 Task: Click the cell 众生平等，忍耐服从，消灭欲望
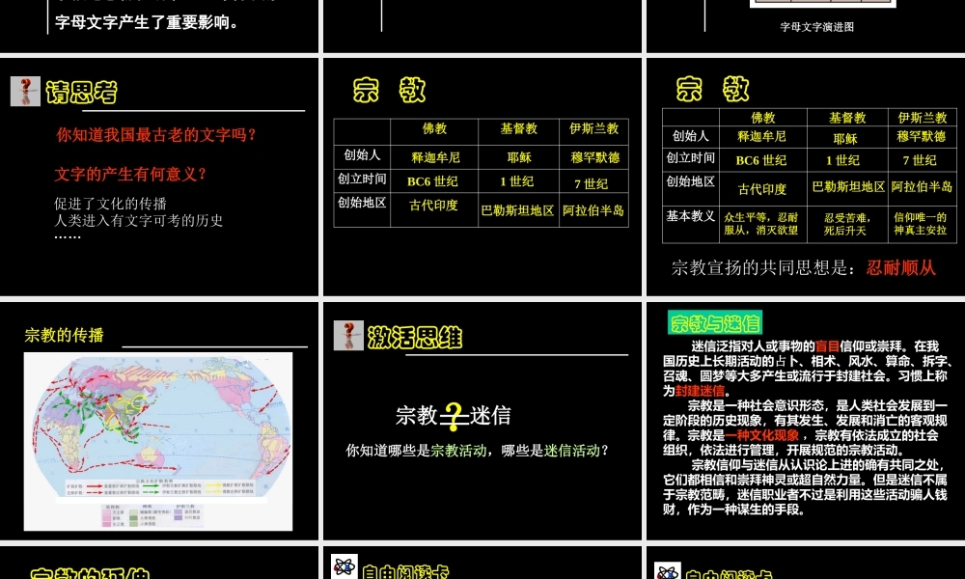coord(760,224)
